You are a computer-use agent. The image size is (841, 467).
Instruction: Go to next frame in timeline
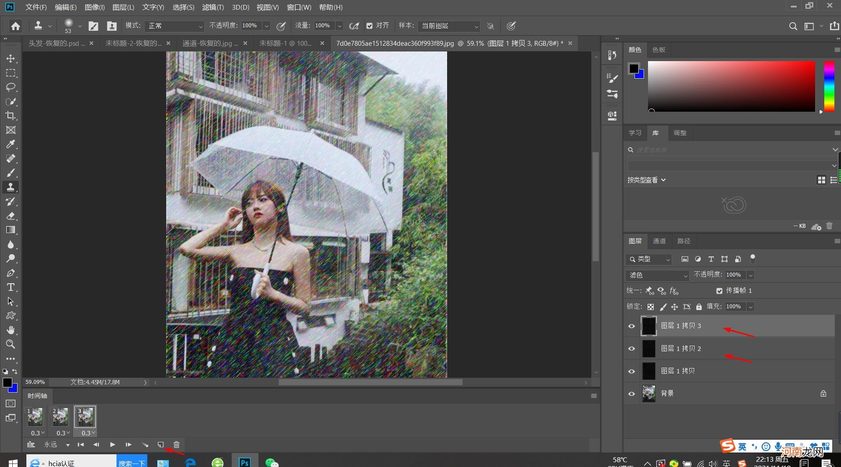[x=128, y=445]
